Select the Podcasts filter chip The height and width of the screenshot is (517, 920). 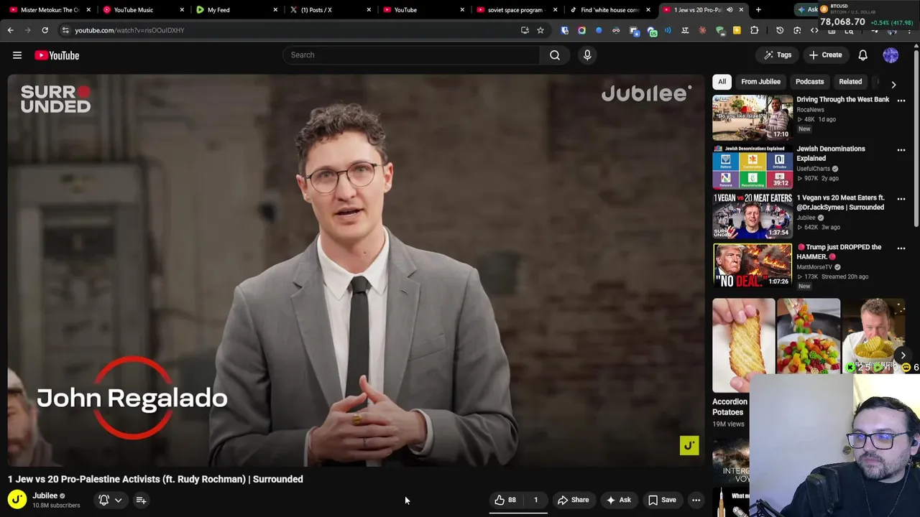tap(809, 82)
